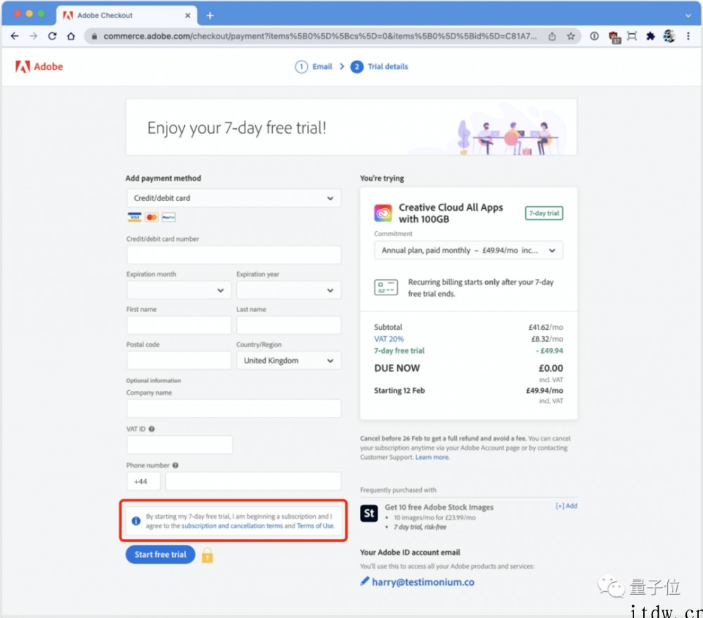
Task: Open the browser home page icon
Action: 71,36
